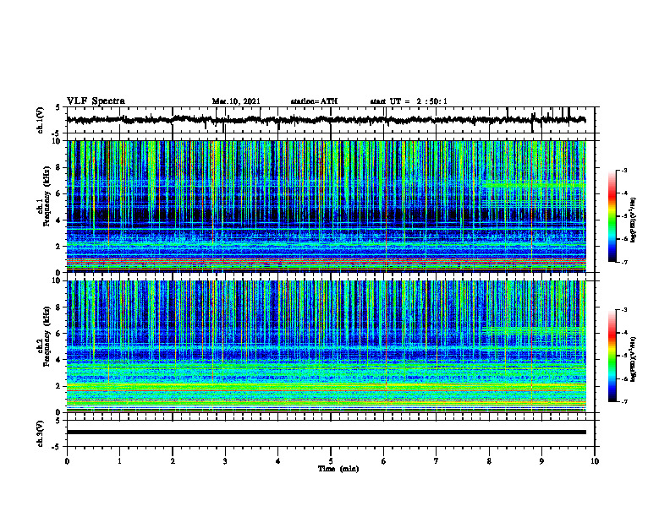This screenshot has width=670, height=517.
Task: Click ch.1 frequency tick label '6'
Action: (59, 193)
